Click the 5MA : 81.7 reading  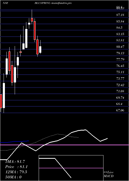(15, 162)
